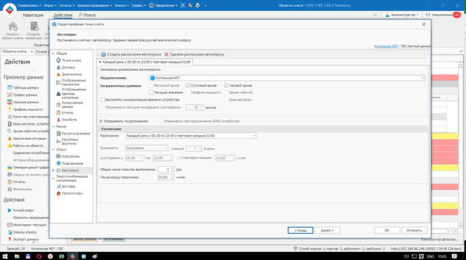Switch to the Навигация ribbon tab
Viewport: 466px width, 260px height.
(33, 15)
